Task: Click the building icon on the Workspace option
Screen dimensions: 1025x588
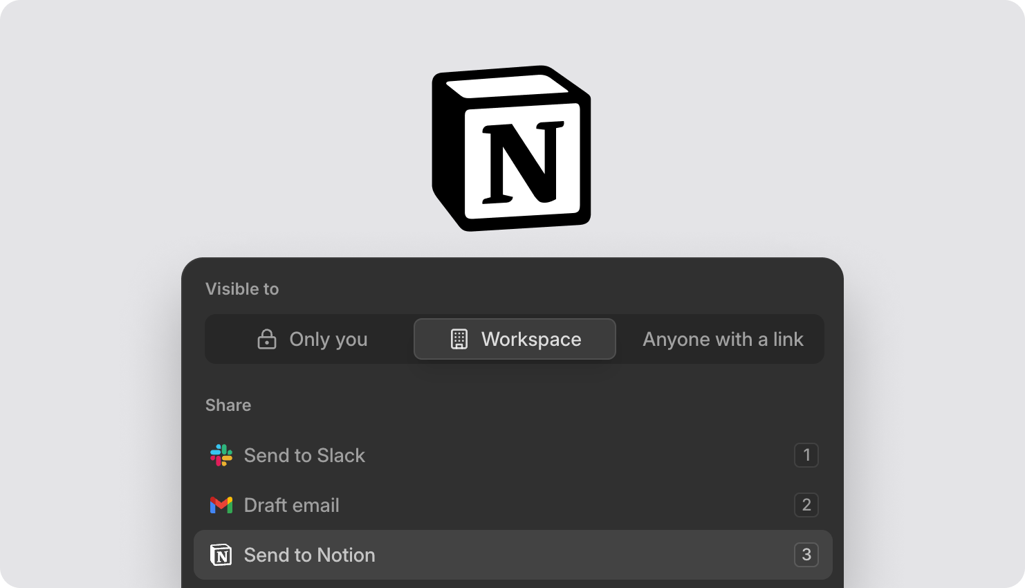Action: coord(459,339)
